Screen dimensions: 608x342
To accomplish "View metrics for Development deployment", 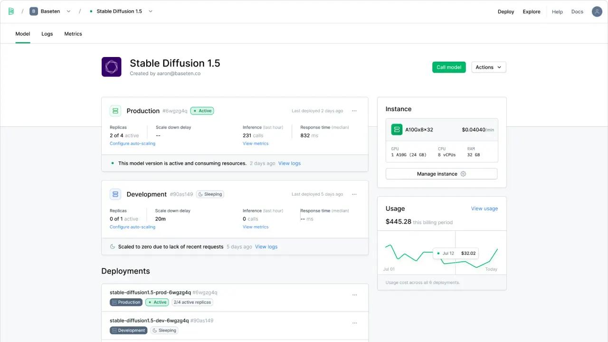I will click(256, 227).
